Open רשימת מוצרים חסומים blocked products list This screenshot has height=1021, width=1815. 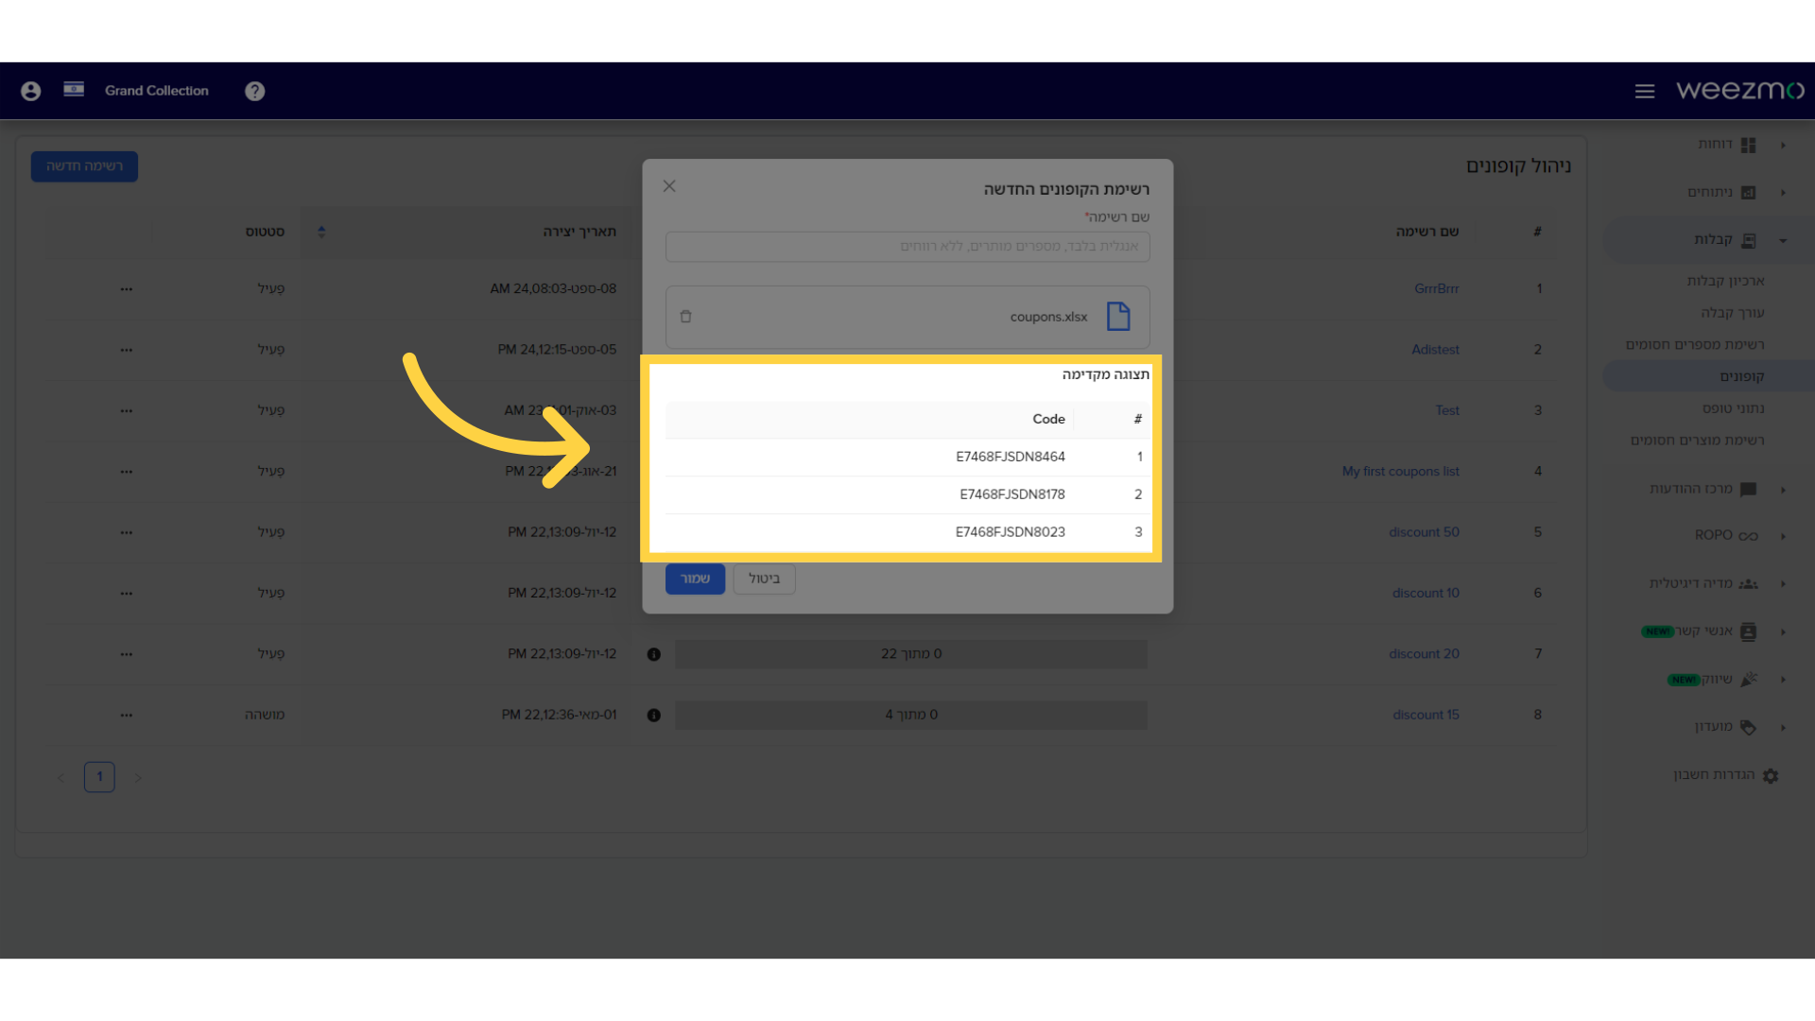[1697, 441]
